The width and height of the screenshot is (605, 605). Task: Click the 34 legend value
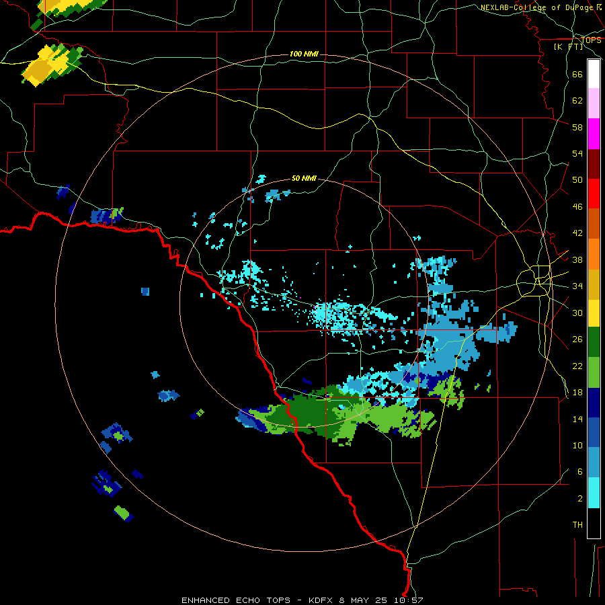[x=577, y=286]
